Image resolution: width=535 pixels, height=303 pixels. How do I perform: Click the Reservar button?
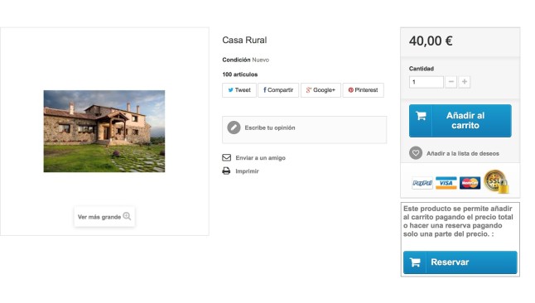coord(460,262)
